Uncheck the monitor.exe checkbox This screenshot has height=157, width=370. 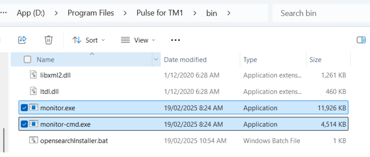[24, 108]
